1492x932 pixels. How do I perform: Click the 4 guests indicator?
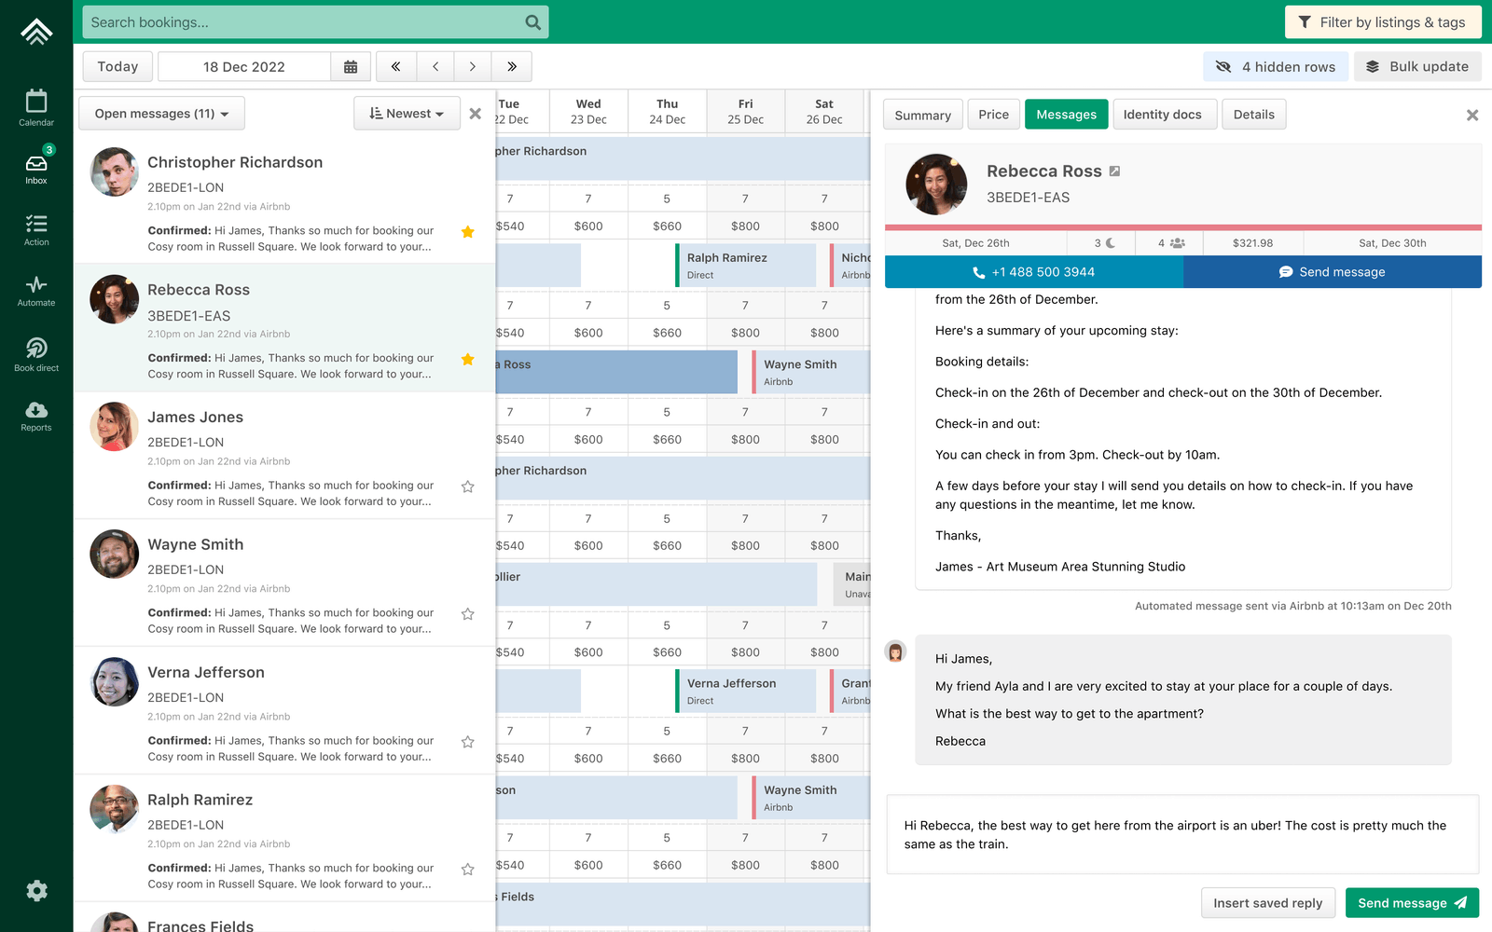click(x=1171, y=243)
